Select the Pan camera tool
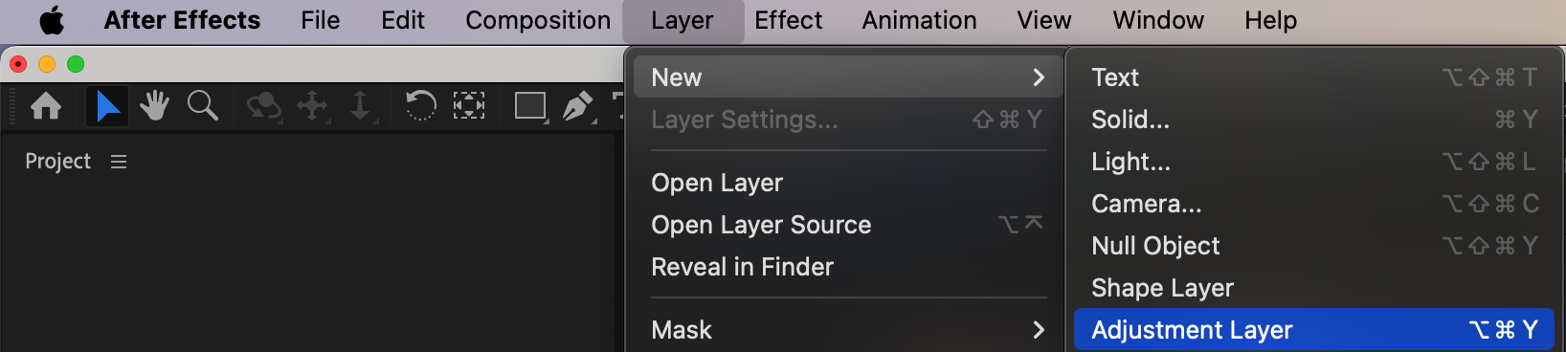 point(313,105)
